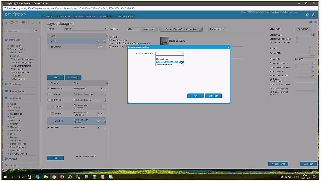
Task: Open Lieferanten in Stammdaten list
Action: [15, 121]
